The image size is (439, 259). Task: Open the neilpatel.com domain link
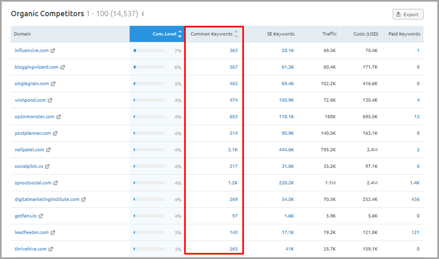(x=29, y=150)
